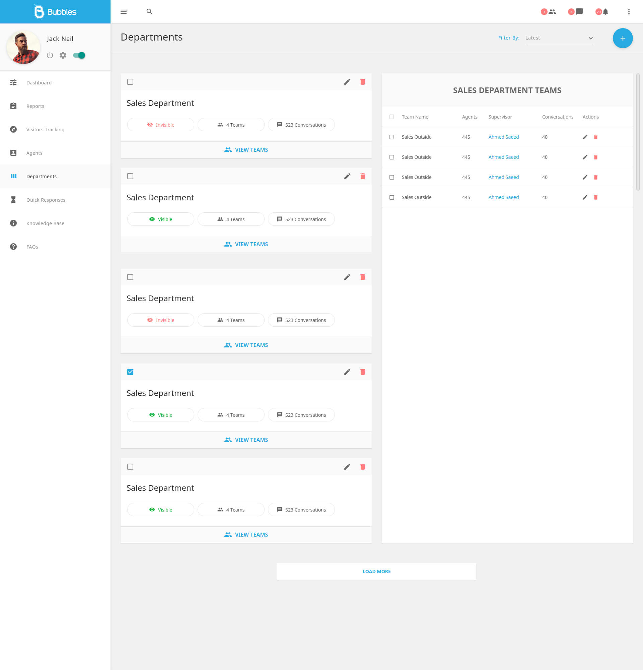Click Jack Neil's profile photo

point(23,47)
